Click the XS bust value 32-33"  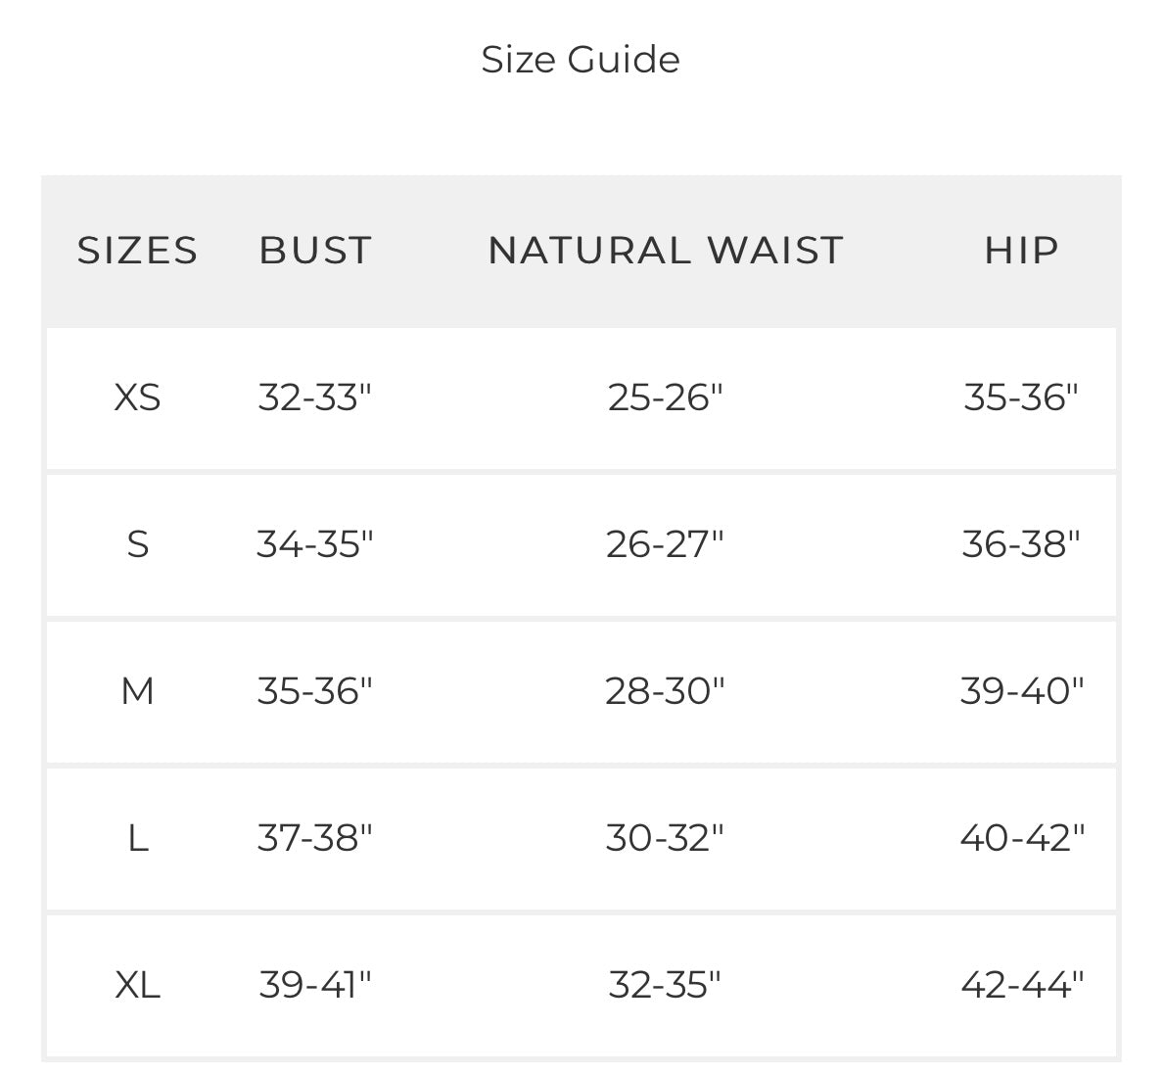pos(315,397)
